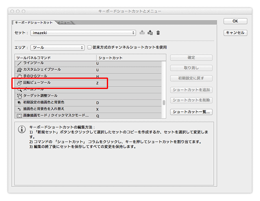The height and width of the screenshot is (201, 260).
Task: Delete the current set with trash icon
Action: pyautogui.click(x=158, y=32)
